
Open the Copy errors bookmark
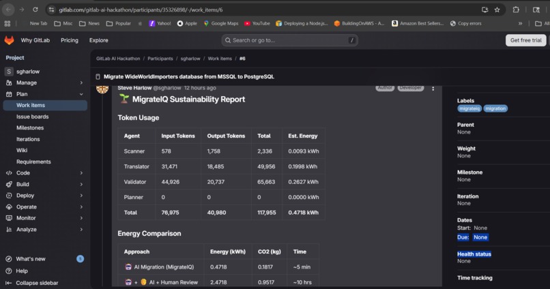point(466,23)
